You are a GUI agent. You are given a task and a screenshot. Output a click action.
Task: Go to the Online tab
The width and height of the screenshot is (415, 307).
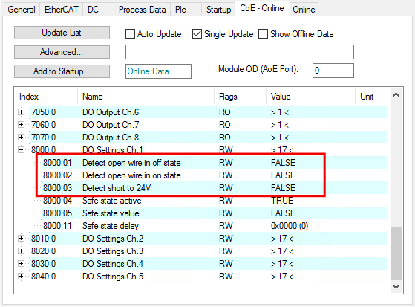304,10
